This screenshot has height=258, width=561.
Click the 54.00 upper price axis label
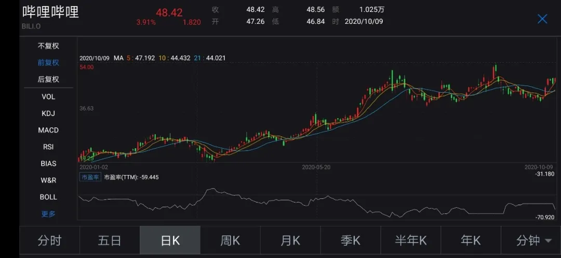pos(87,67)
